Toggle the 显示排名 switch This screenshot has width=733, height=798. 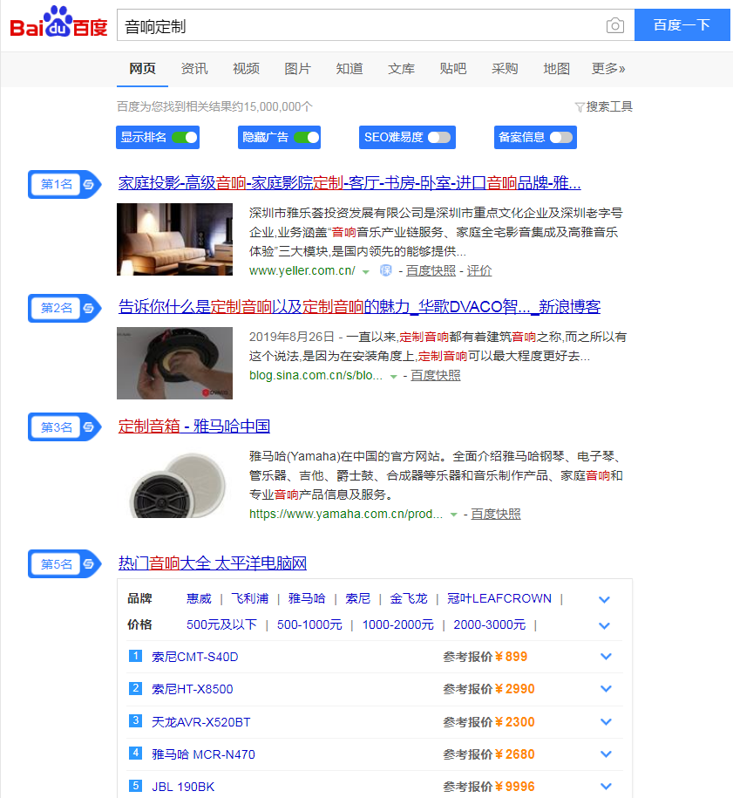point(184,138)
